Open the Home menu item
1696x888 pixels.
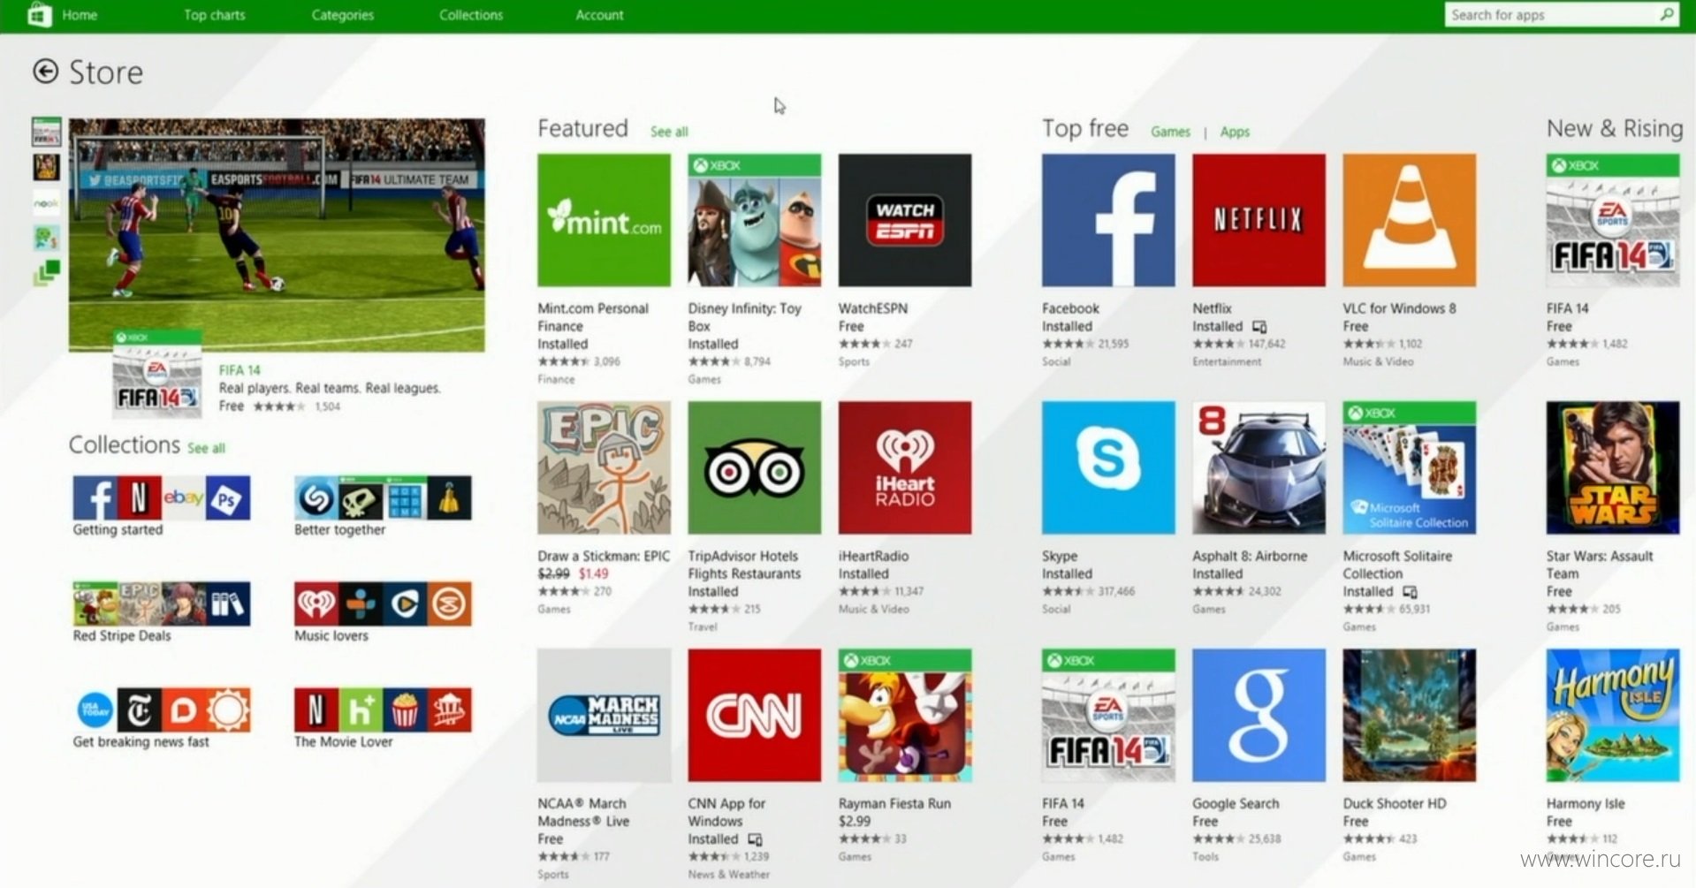coord(80,15)
